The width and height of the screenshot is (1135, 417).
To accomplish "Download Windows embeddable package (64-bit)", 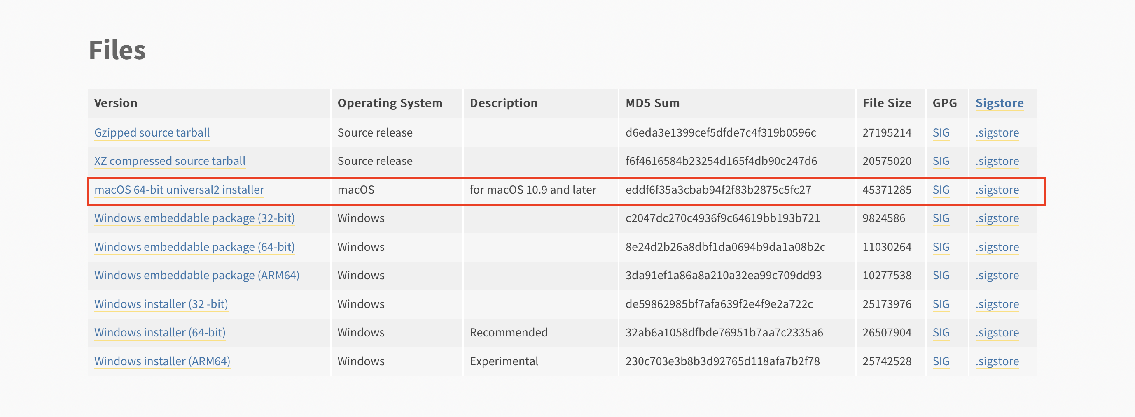I will click(195, 247).
